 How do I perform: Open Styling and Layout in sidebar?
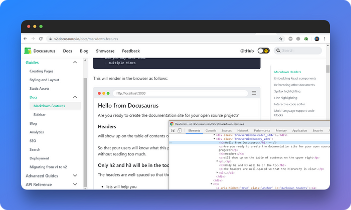44,80
